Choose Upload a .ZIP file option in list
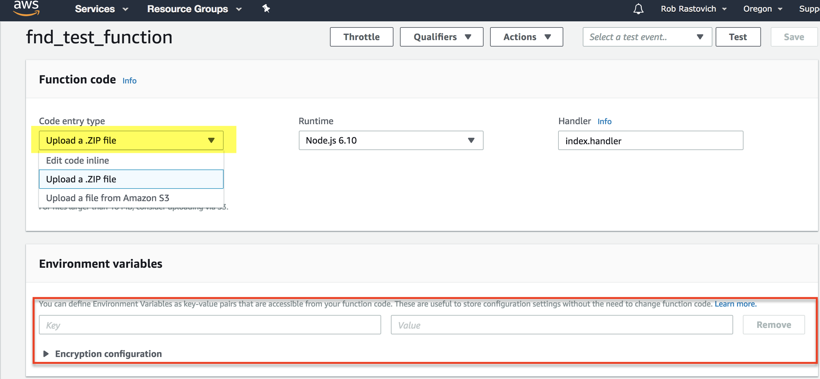 [x=131, y=179]
